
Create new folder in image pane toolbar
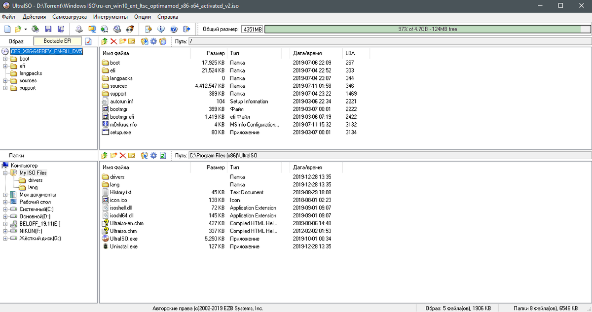122,41
